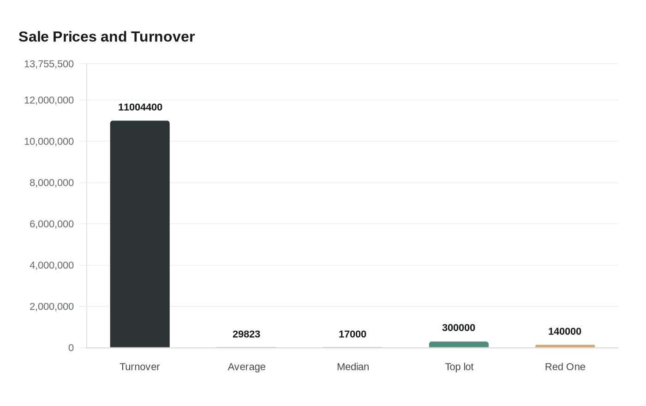This screenshot has width=646, height=406.
Task: Click the dark Turnover bar
Action: [x=140, y=234]
